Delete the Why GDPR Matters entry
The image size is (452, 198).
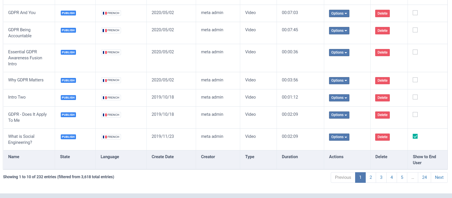[x=382, y=81]
